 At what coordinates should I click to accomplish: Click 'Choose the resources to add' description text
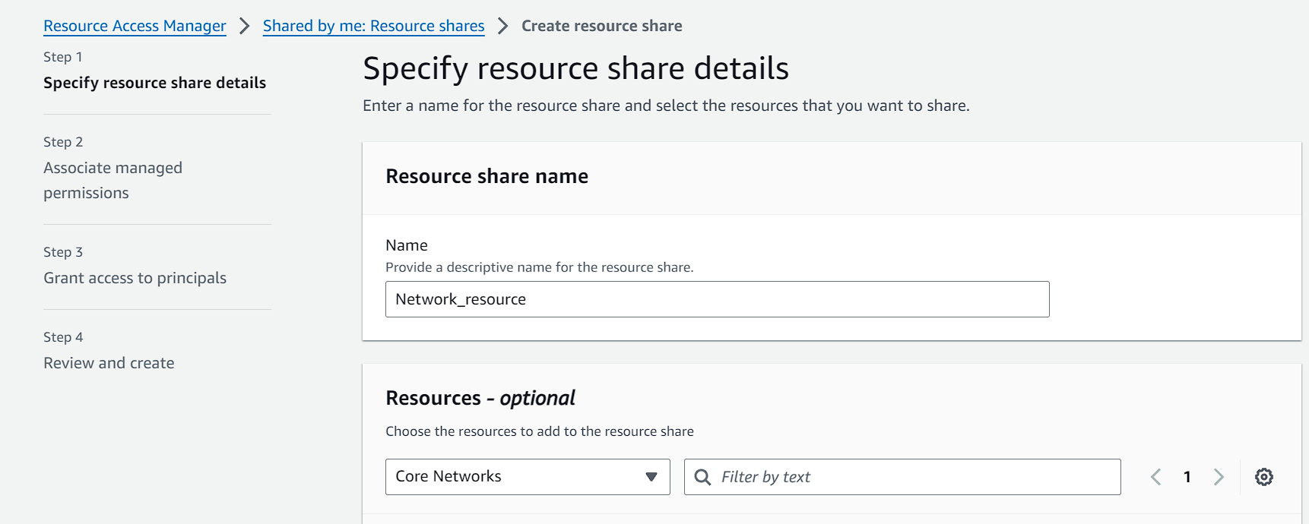pyautogui.click(x=539, y=431)
